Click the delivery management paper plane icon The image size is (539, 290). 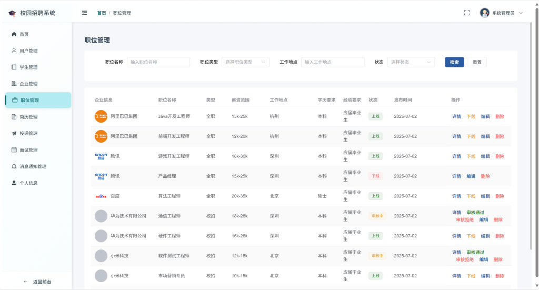[x=14, y=133]
